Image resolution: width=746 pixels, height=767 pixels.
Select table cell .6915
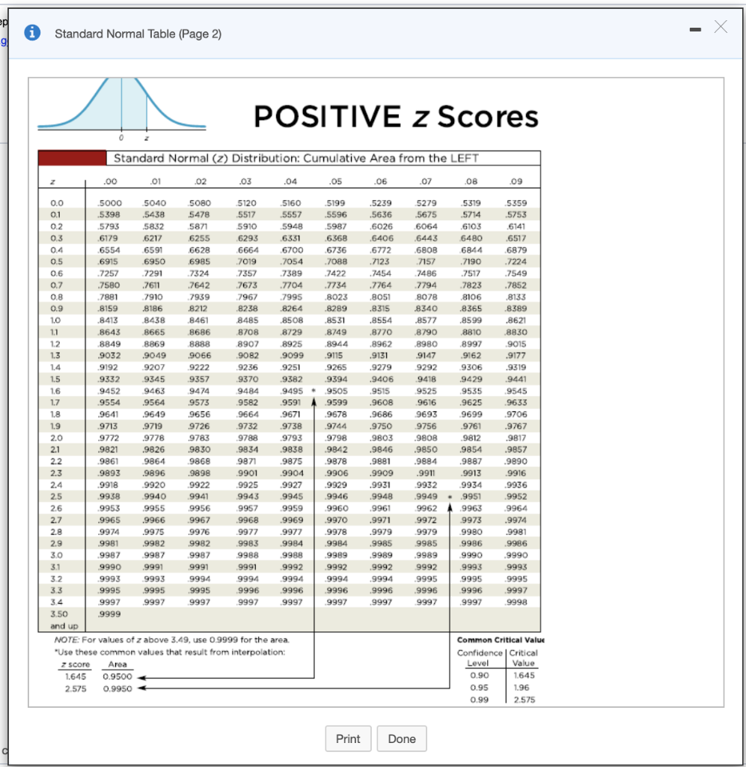[x=109, y=261]
